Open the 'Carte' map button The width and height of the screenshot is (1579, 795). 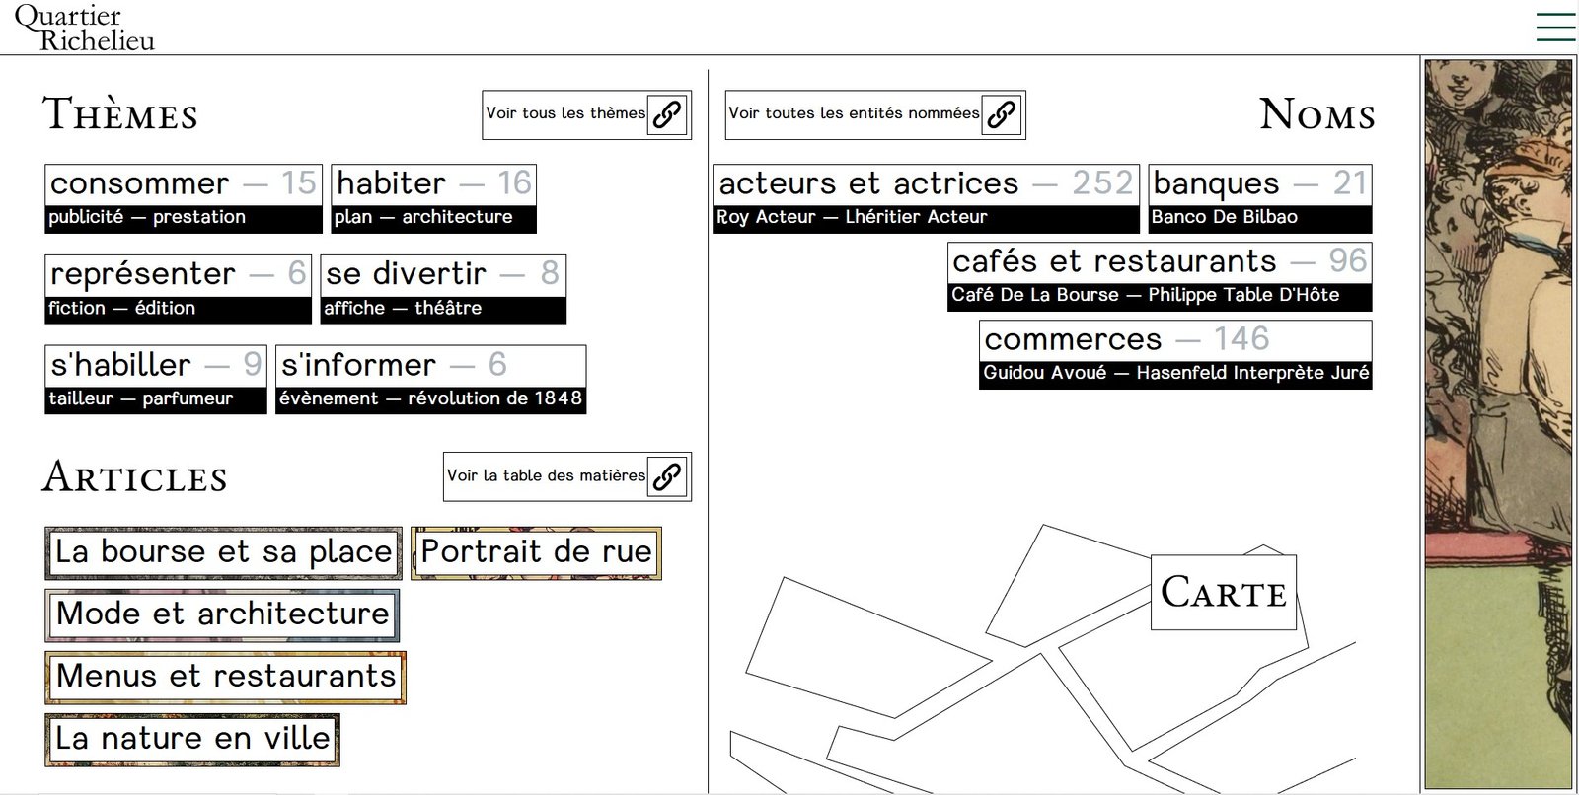[1223, 593]
